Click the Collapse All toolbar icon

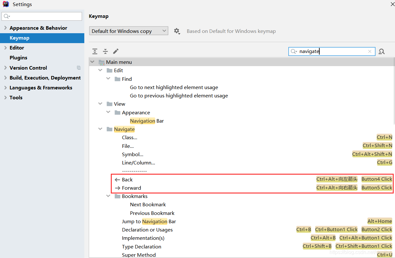(x=105, y=51)
